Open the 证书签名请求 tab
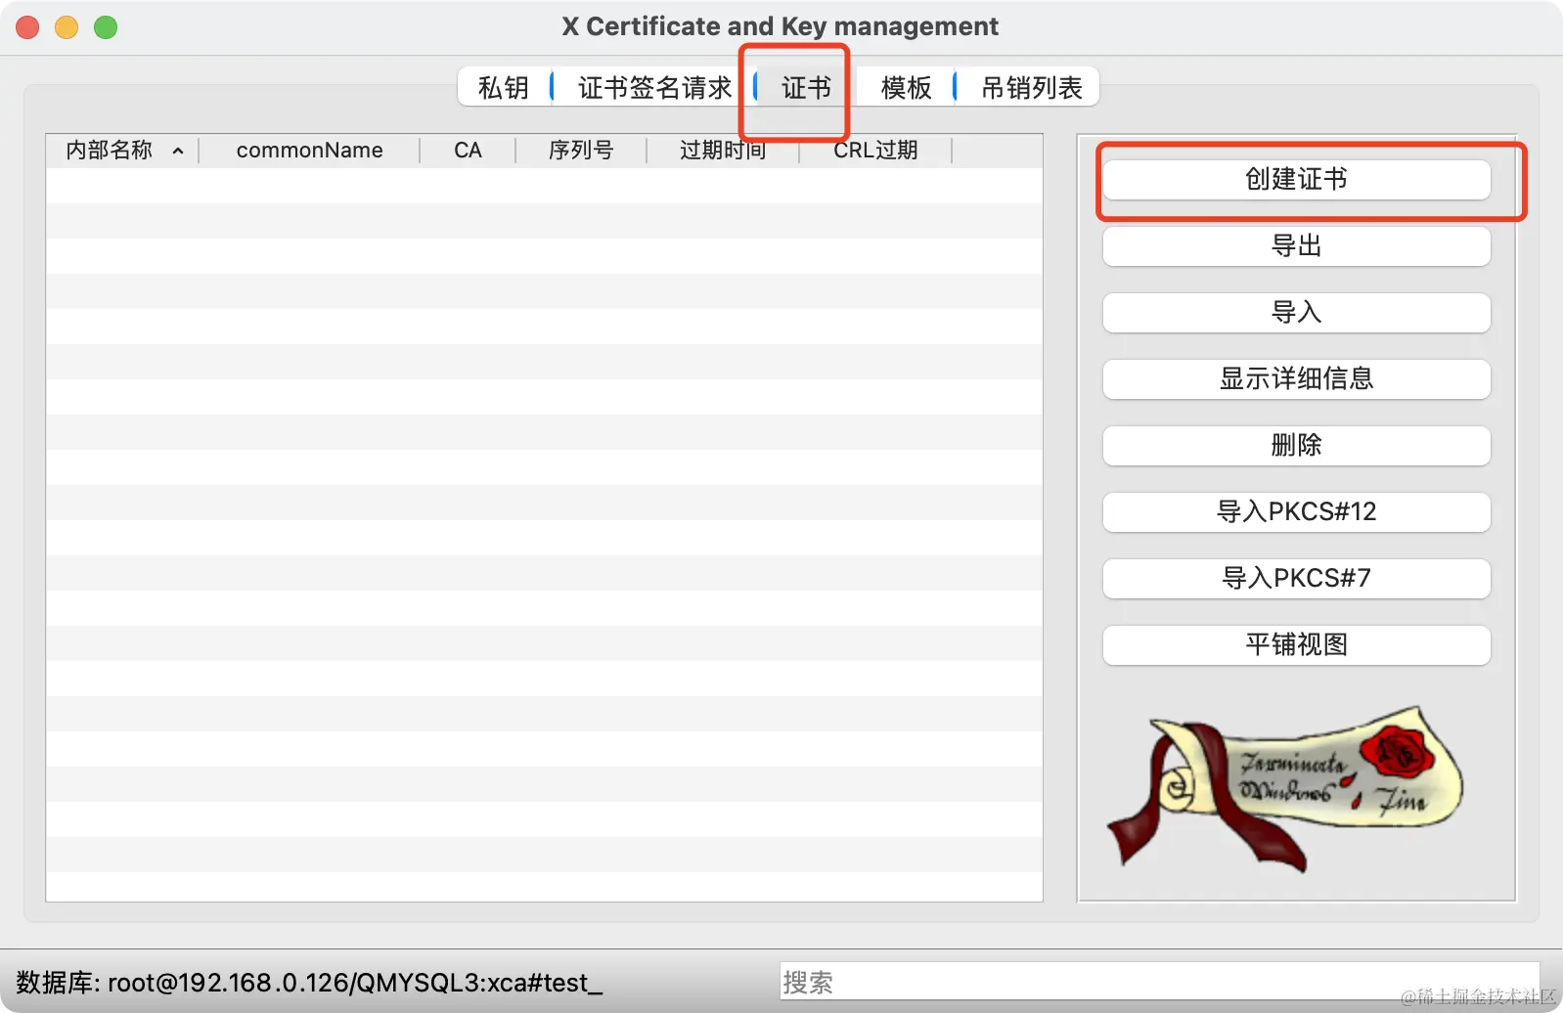Image resolution: width=1563 pixels, height=1013 pixels. [x=654, y=88]
